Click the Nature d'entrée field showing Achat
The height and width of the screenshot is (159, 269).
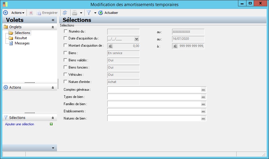(123, 82)
